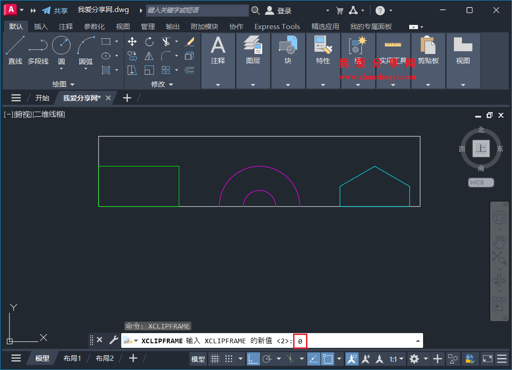Switch to the 布局1 layout tab

pos(72,358)
